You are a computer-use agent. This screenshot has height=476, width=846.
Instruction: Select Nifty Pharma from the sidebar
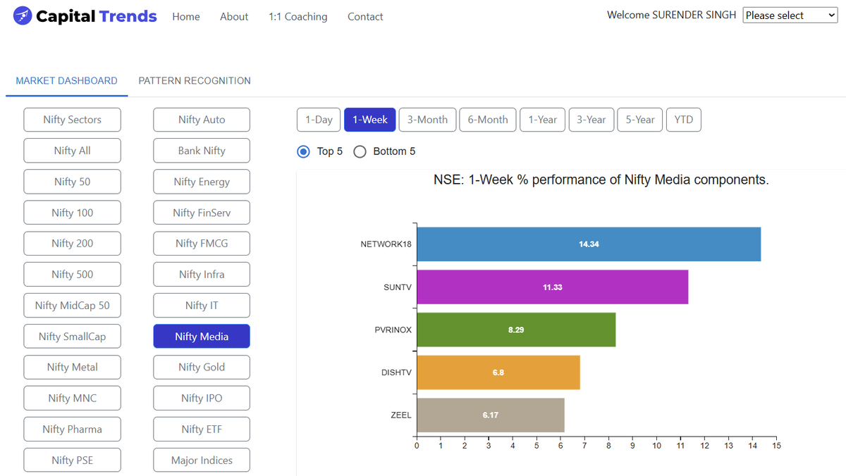click(72, 429)
